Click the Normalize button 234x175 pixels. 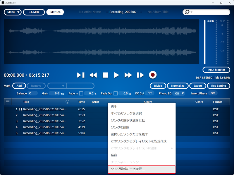(178, 86)
